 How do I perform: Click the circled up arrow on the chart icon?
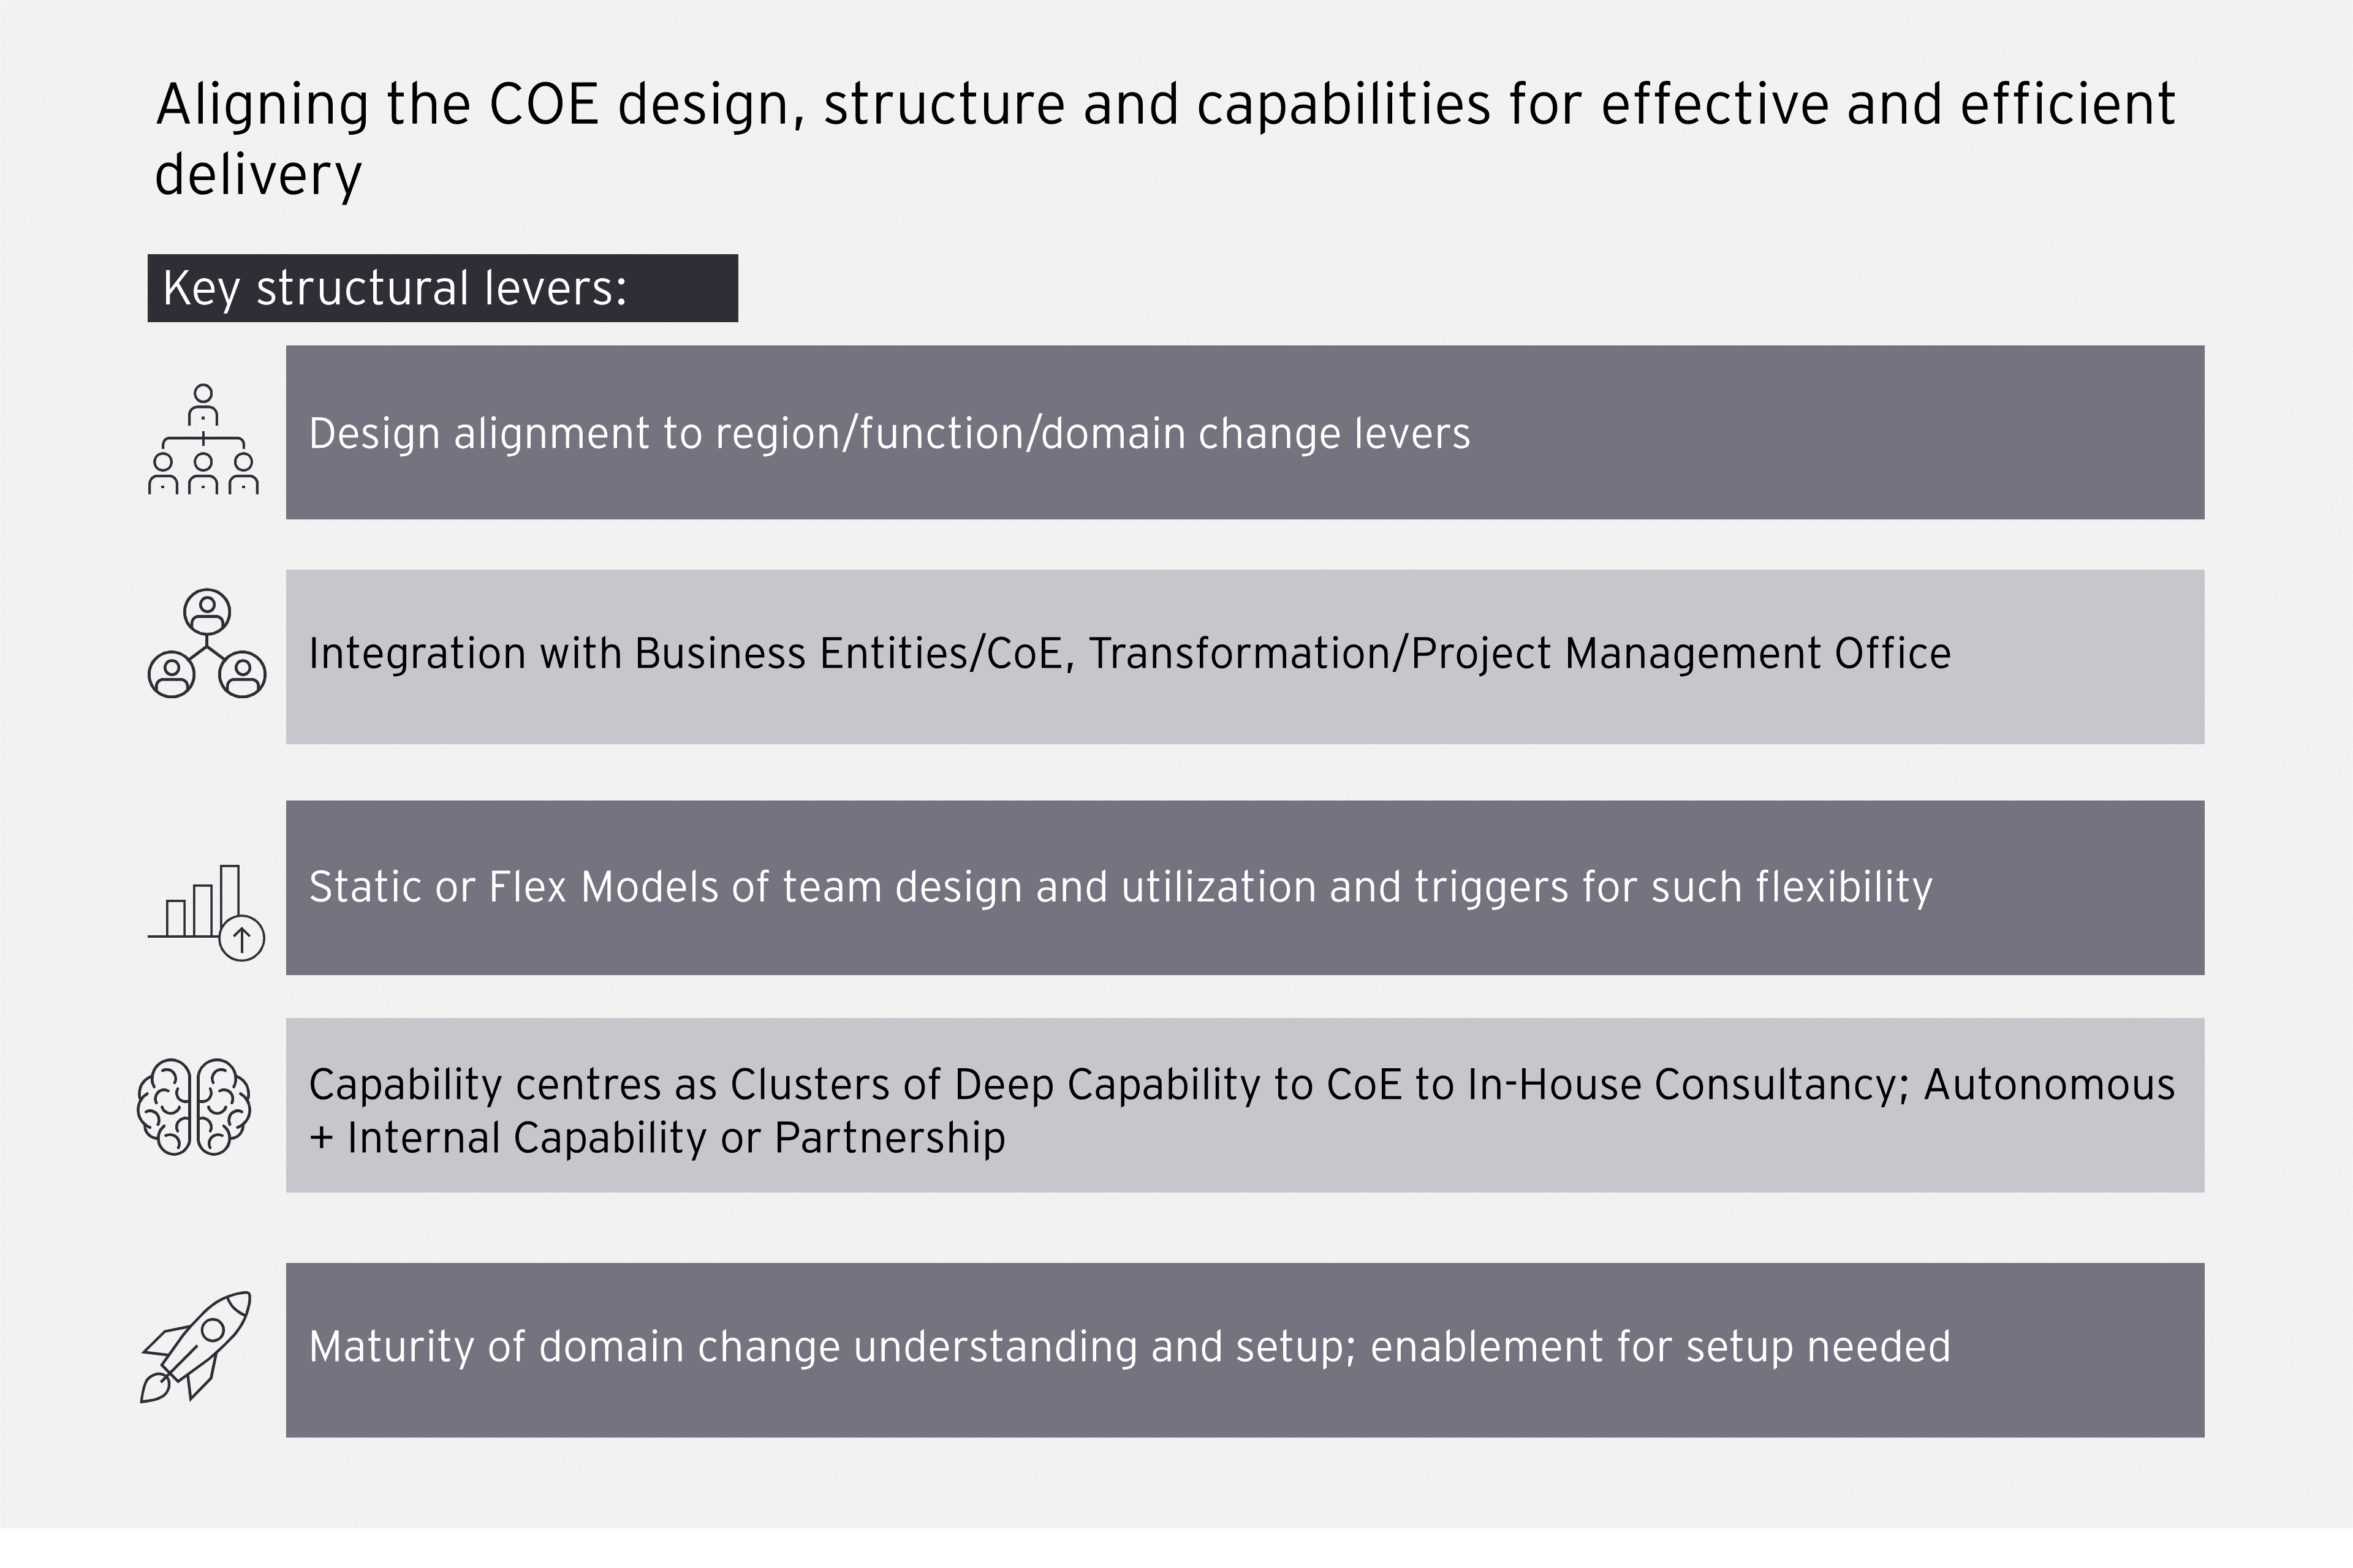pyautogui.click(x=241, y=939)
